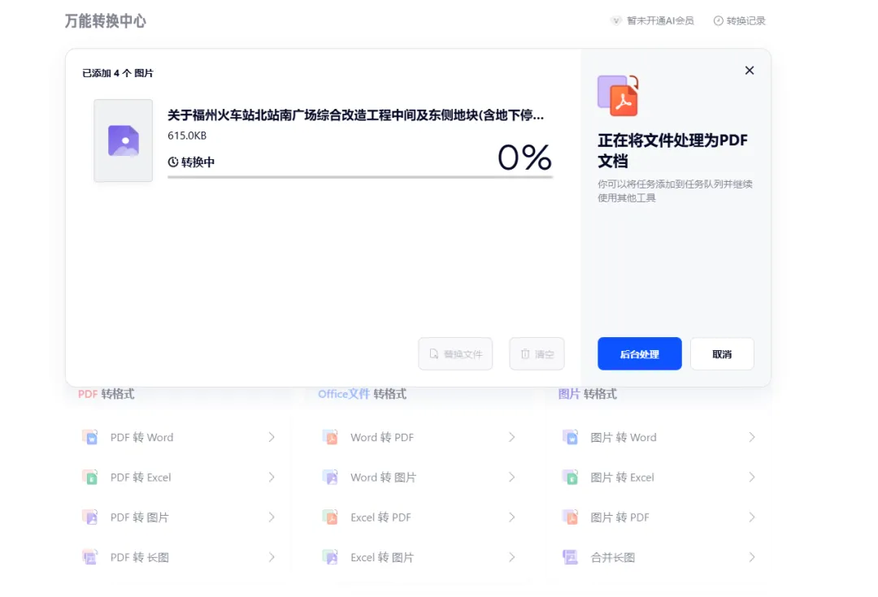Expand the 图片 转 Excel chevron
Image resolution: width=878 pixels, height=597 pixels.
click(752, 478)
